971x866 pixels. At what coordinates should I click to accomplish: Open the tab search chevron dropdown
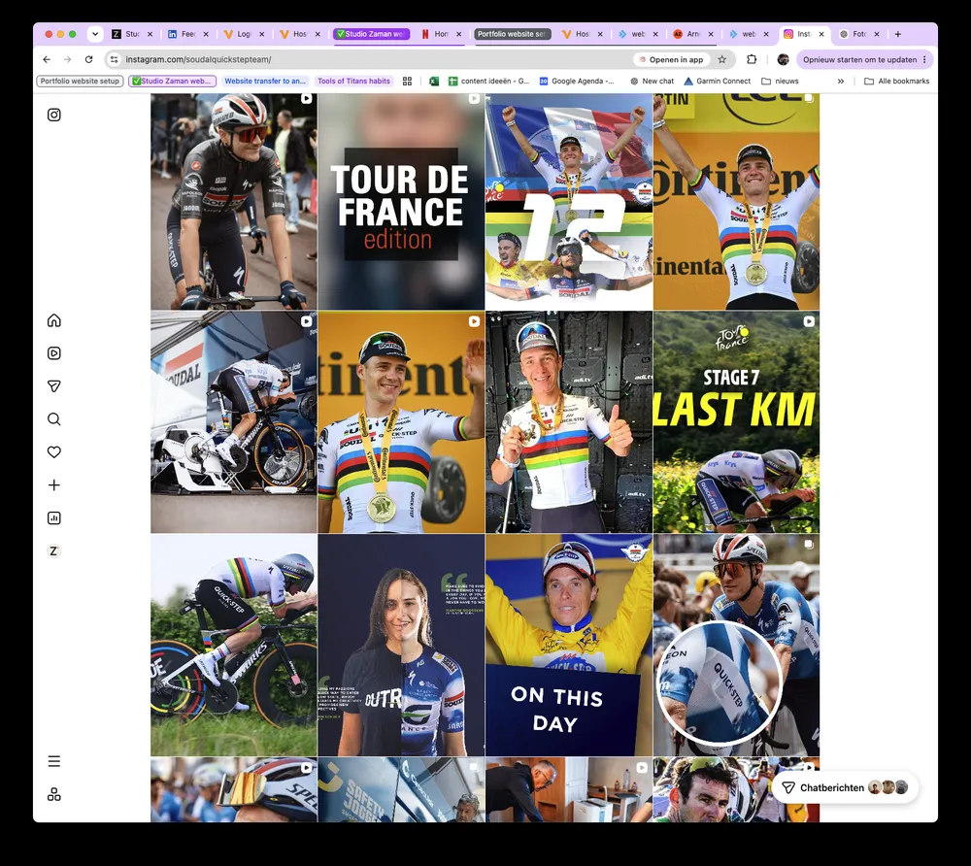pyautogui.click(x=95, y=34)
